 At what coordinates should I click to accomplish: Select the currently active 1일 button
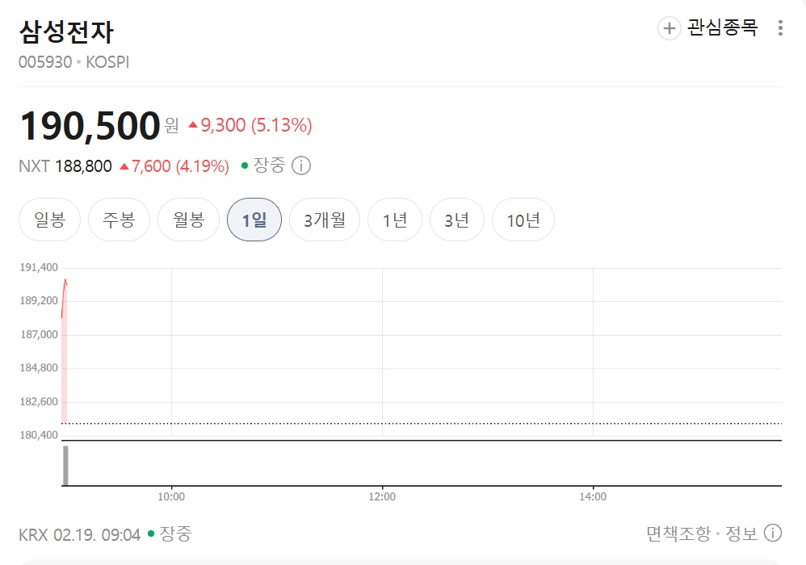[x=254, y=219]
